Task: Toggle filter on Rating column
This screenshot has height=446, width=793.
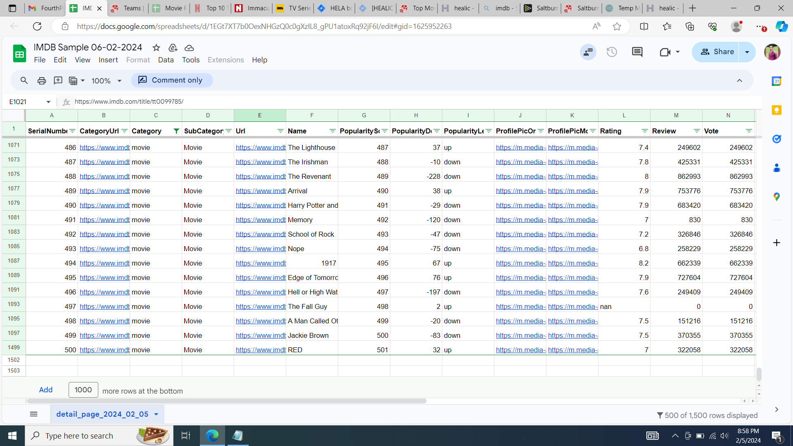Action: [645, 131]
